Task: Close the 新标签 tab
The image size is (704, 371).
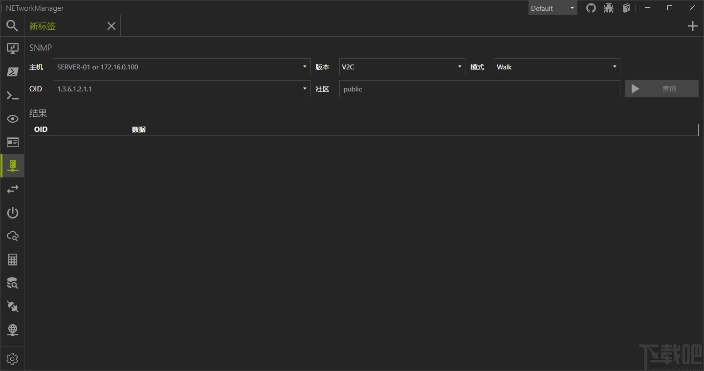Action: [x=111, y=26]
